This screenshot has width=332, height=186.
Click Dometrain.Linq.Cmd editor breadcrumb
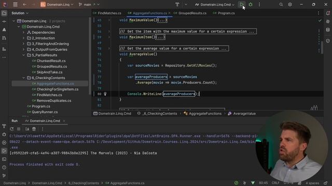[112, 114]
